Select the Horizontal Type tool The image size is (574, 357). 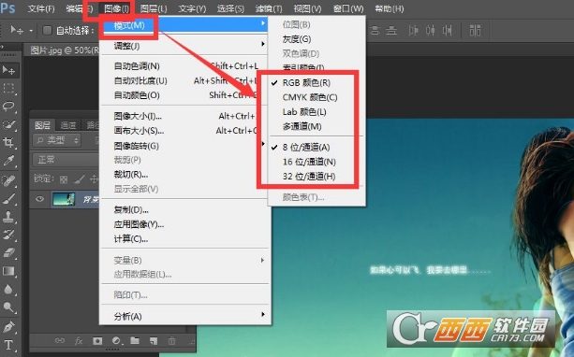[8, 345]
